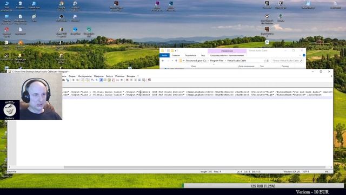Click run macro multiple times icon
346x195 pixels.
[x=139, y=80]
